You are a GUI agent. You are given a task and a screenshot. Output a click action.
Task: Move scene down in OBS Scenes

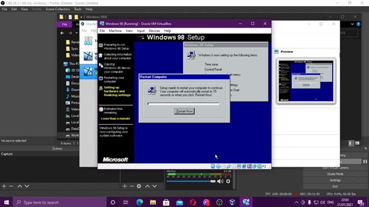click(x=27, y=186)
